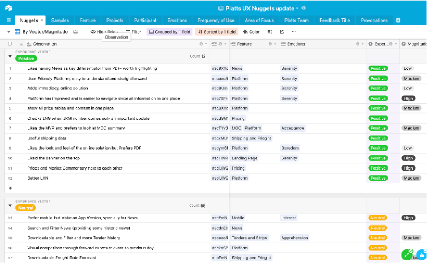Click 'Landing Page' feature tag
427x263 pixels.
coord(244,158)
